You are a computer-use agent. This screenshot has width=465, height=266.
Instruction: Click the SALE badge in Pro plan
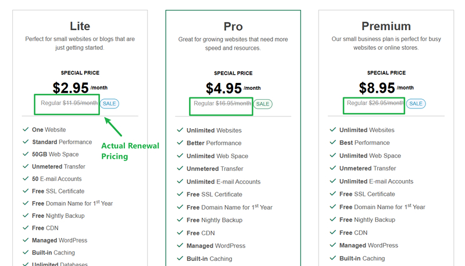(x=263, y=104)
